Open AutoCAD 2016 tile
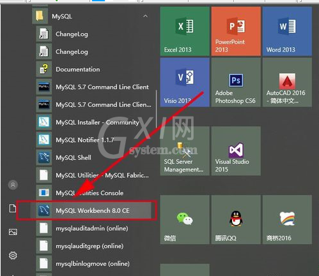This screenshot has height=276, width=319. 287,82
